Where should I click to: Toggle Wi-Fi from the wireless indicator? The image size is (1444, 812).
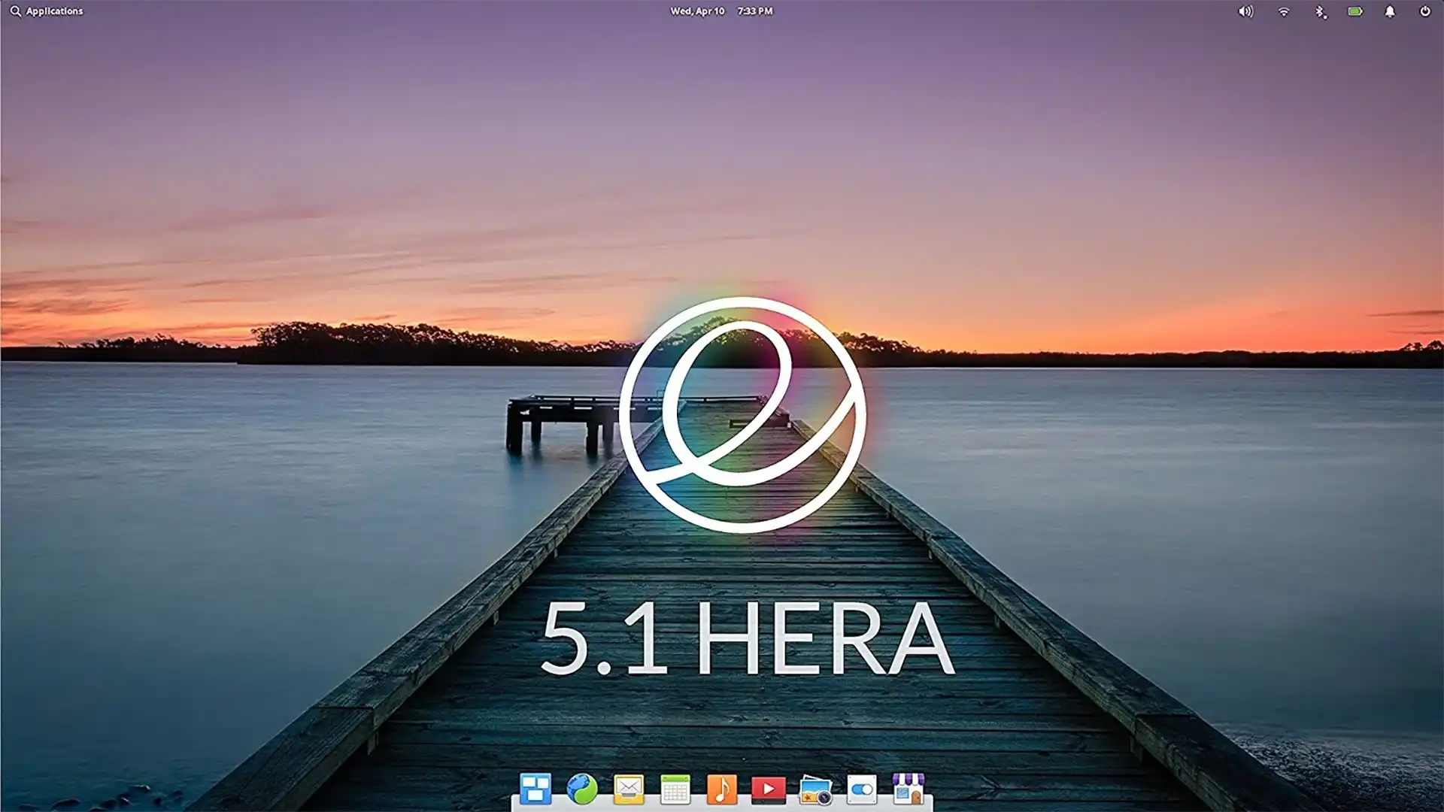point(1284,11)
